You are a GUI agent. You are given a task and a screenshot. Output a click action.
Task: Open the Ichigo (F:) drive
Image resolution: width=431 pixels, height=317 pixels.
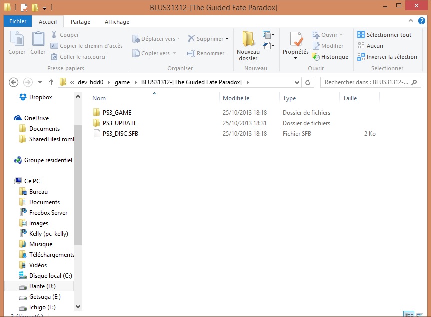click(37, 307)
